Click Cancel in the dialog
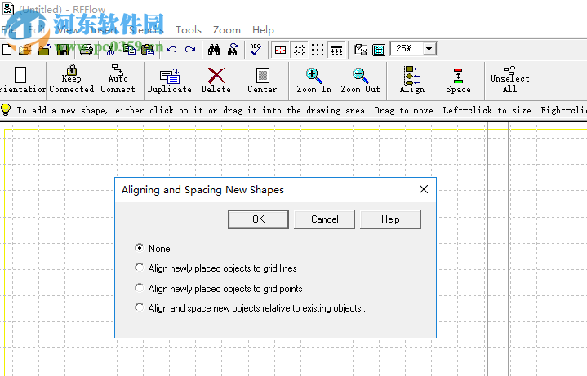The image size is (587, 376). (x=325, y=219)
